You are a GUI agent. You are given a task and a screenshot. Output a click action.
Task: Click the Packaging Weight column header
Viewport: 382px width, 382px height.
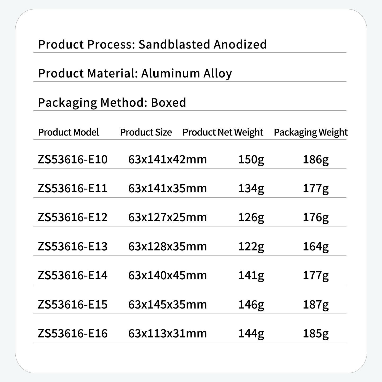pos(311,132)
